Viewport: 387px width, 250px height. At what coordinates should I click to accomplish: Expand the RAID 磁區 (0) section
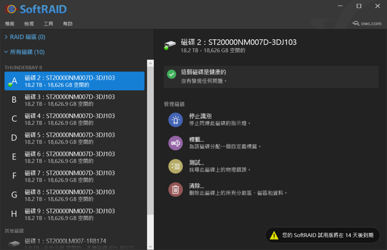[25, 37]
